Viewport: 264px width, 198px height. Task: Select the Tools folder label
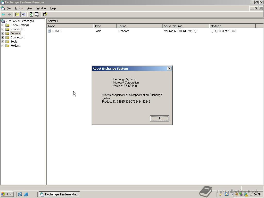(x=14, y=42)
